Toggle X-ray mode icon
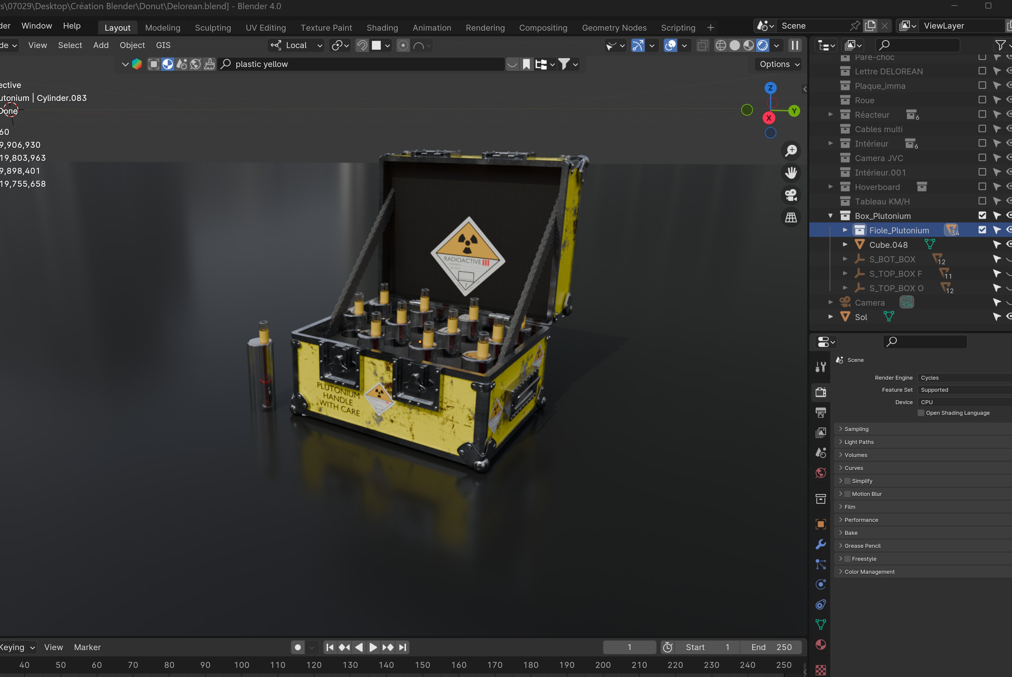Screen dimensions: 1012x677 tap(702, 45)
